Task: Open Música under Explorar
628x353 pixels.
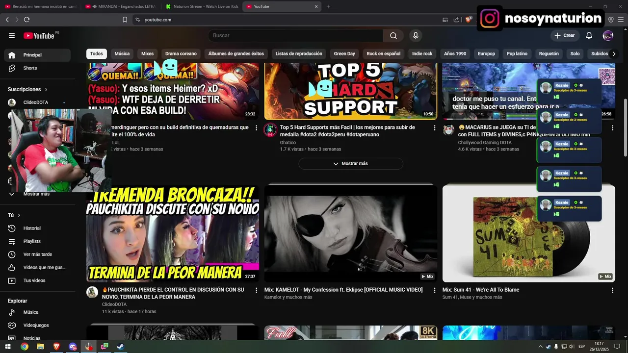Action: coord(37,312)
